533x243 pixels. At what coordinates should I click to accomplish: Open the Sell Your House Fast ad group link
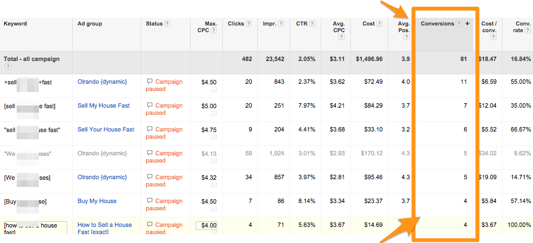point(106,129)
